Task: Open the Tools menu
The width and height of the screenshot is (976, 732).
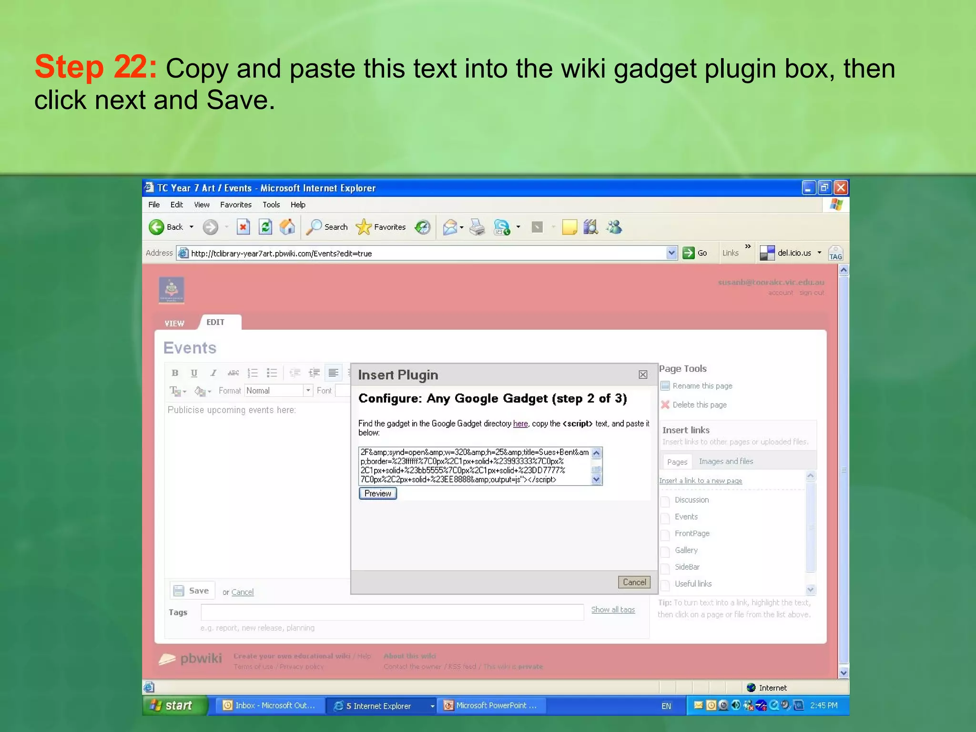Action: point(271,204)
